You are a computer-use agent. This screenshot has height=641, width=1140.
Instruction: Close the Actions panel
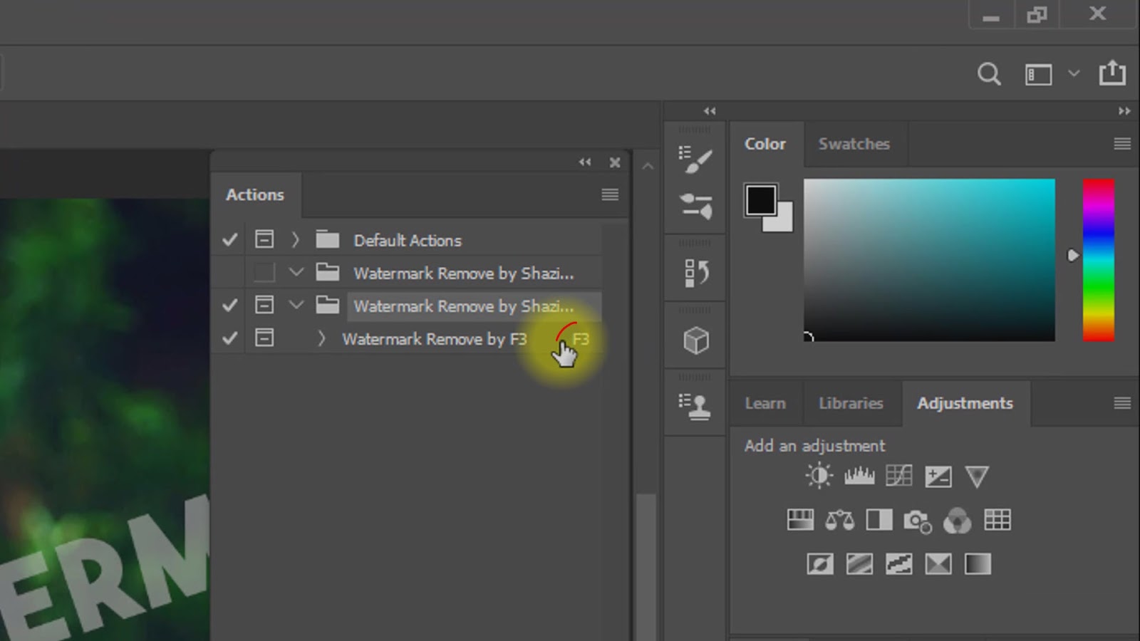(615, 162)
